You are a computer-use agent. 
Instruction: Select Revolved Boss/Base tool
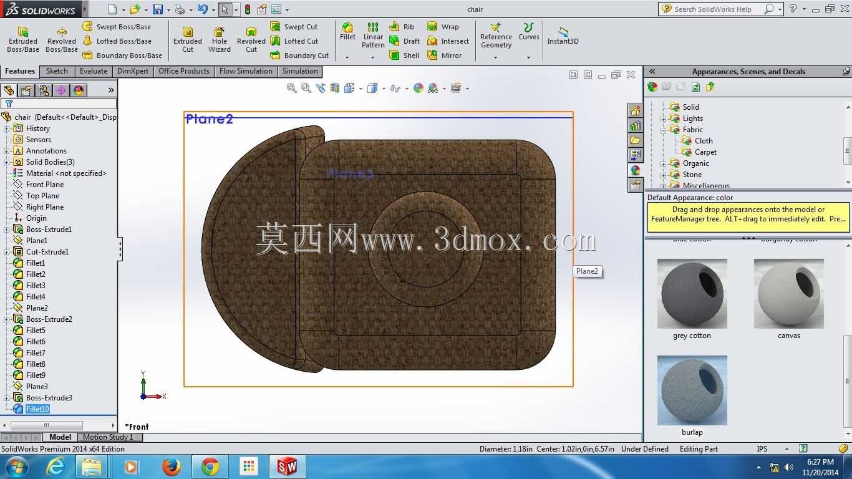tap(62, 40)
